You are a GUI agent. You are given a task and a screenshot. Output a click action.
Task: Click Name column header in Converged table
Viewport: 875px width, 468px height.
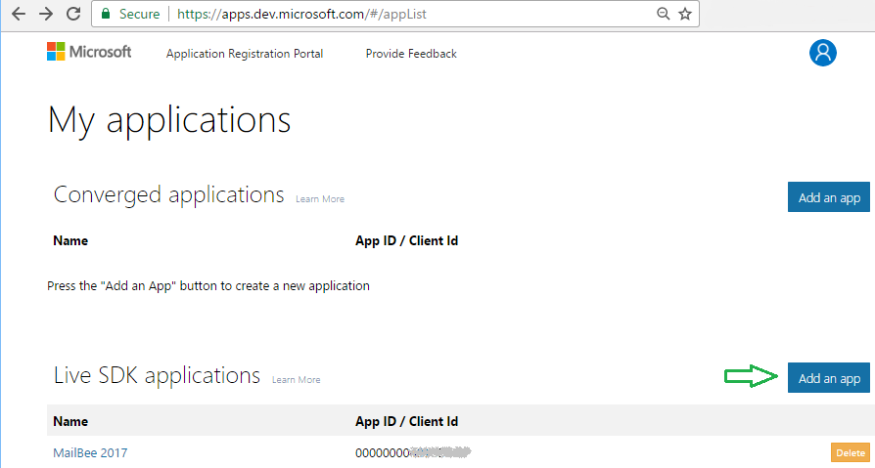(70, 240)
